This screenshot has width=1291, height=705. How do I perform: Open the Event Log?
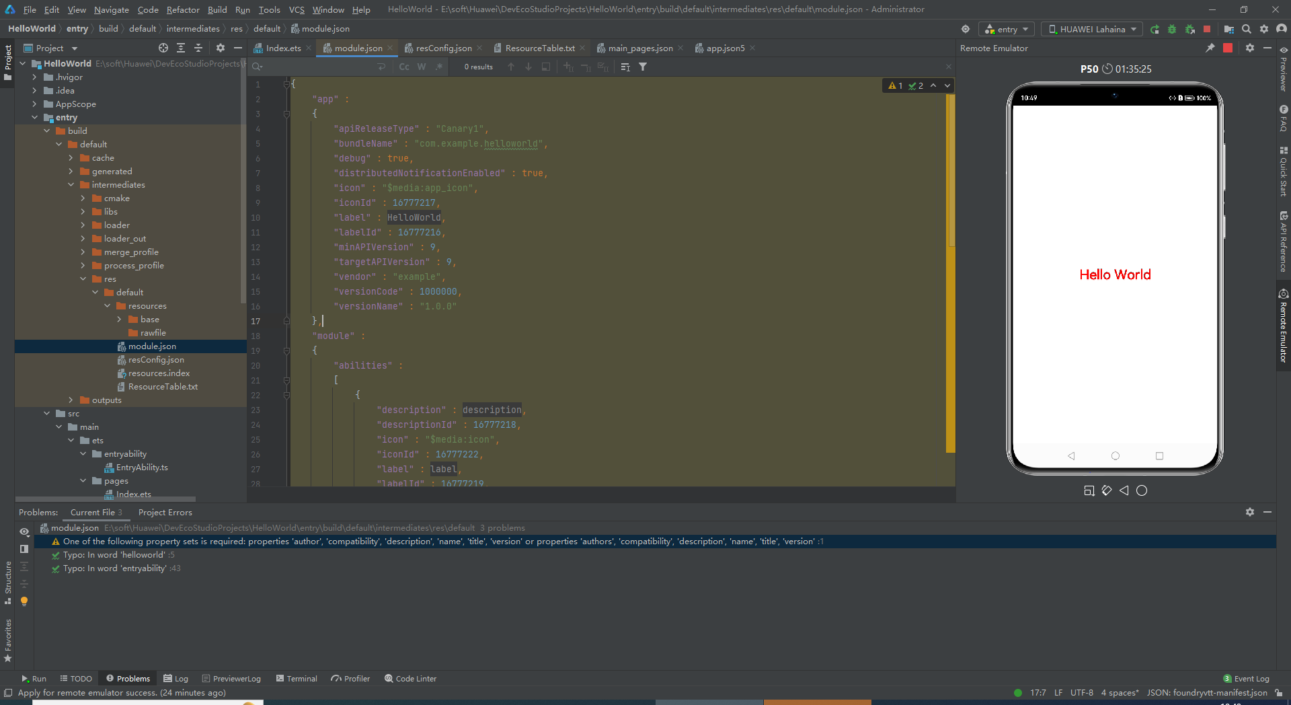pos(1246,678)
